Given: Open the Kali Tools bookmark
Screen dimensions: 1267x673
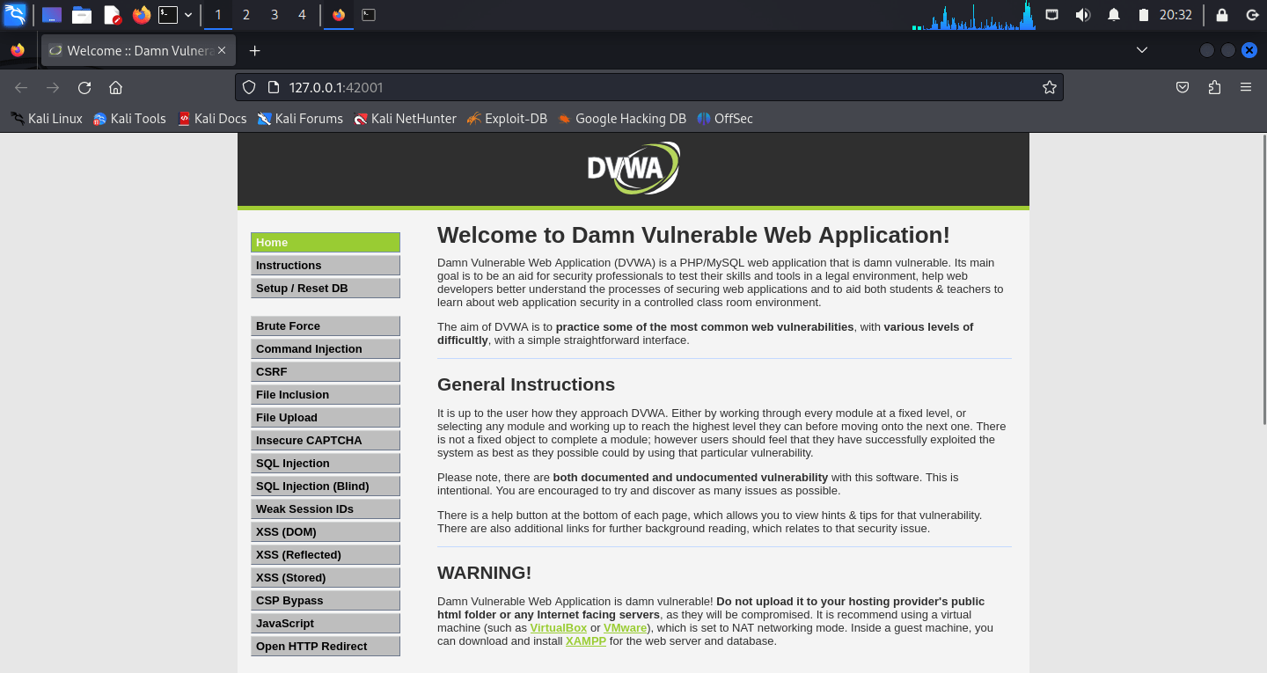Looking at the screenshot, I should click(x=129, y=119).
